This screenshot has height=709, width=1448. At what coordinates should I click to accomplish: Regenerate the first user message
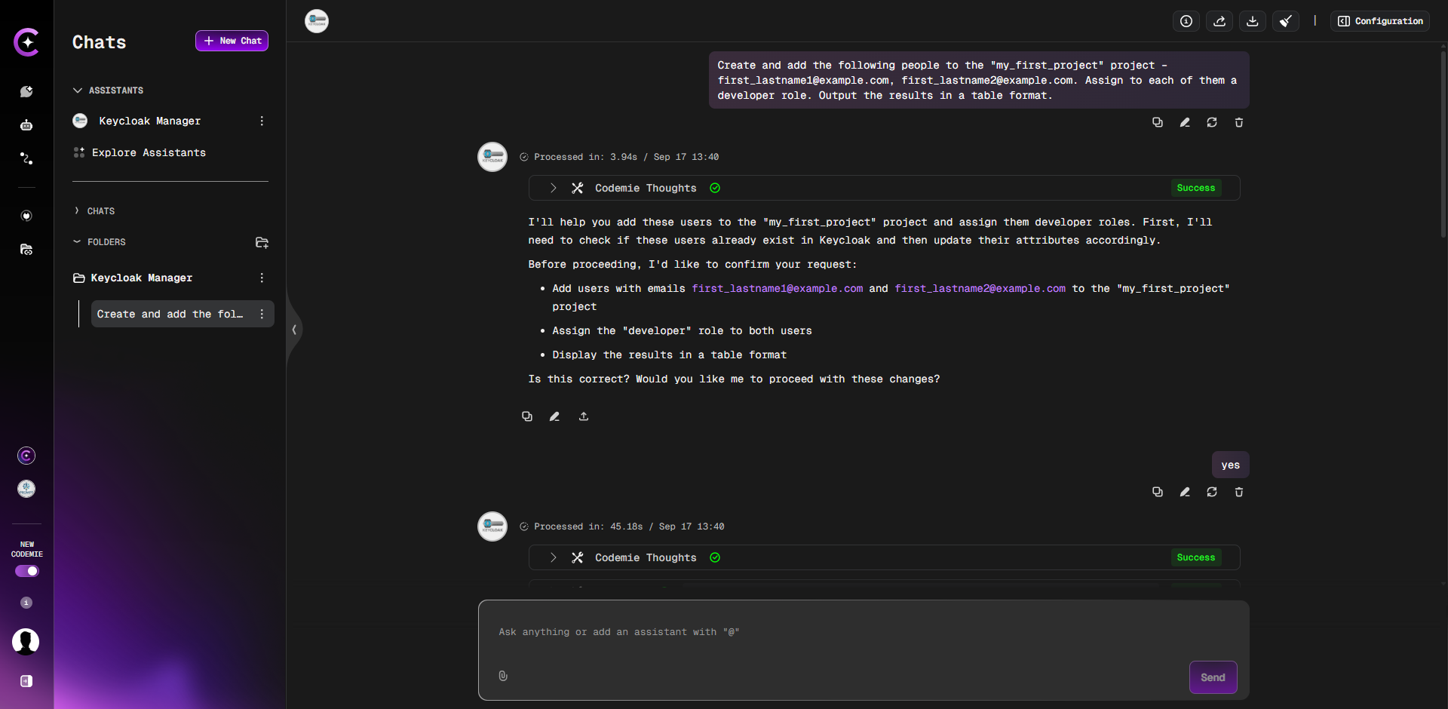pos(1211,123)
